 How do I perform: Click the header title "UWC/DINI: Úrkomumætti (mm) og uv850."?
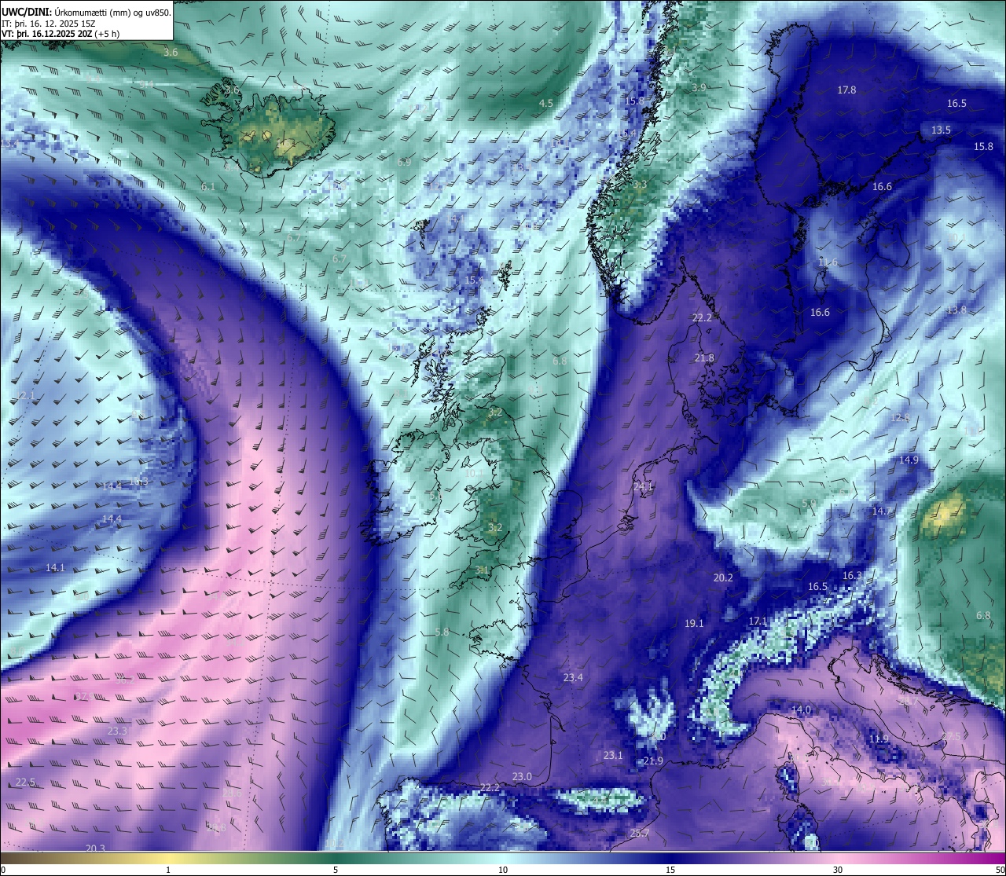86,12
